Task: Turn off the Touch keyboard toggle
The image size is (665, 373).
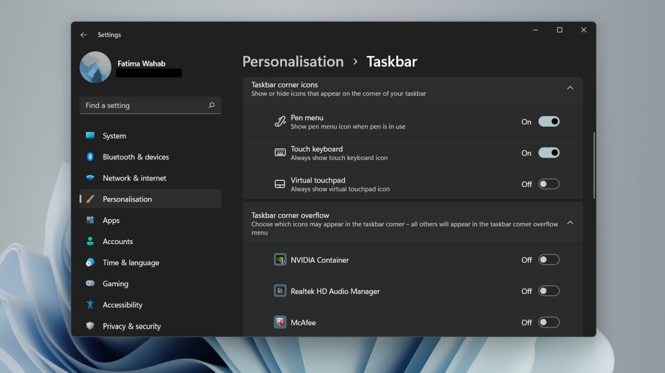Action: click(549, 152)
